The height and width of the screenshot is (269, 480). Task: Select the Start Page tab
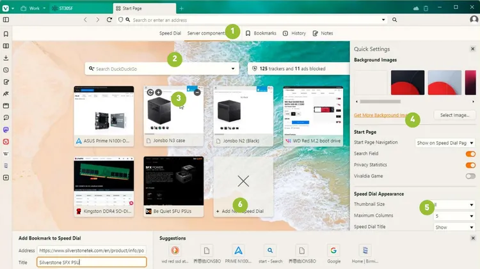pyautogui.click(x=145, y=8)
